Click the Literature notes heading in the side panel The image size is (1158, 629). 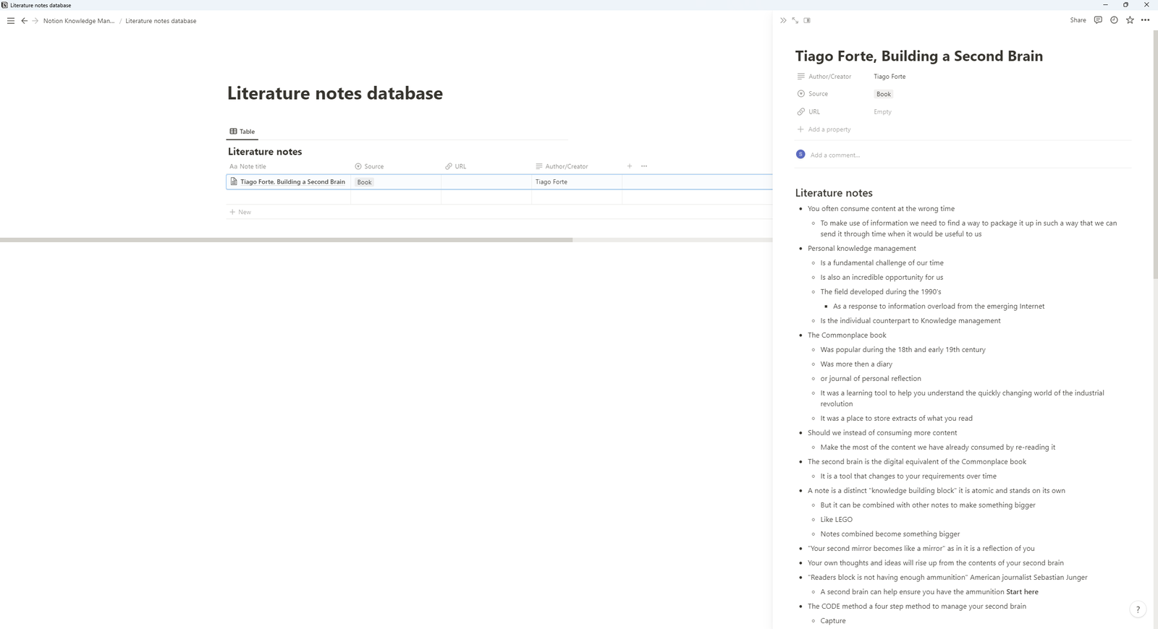pyautogui.click(x=834, y=193)
